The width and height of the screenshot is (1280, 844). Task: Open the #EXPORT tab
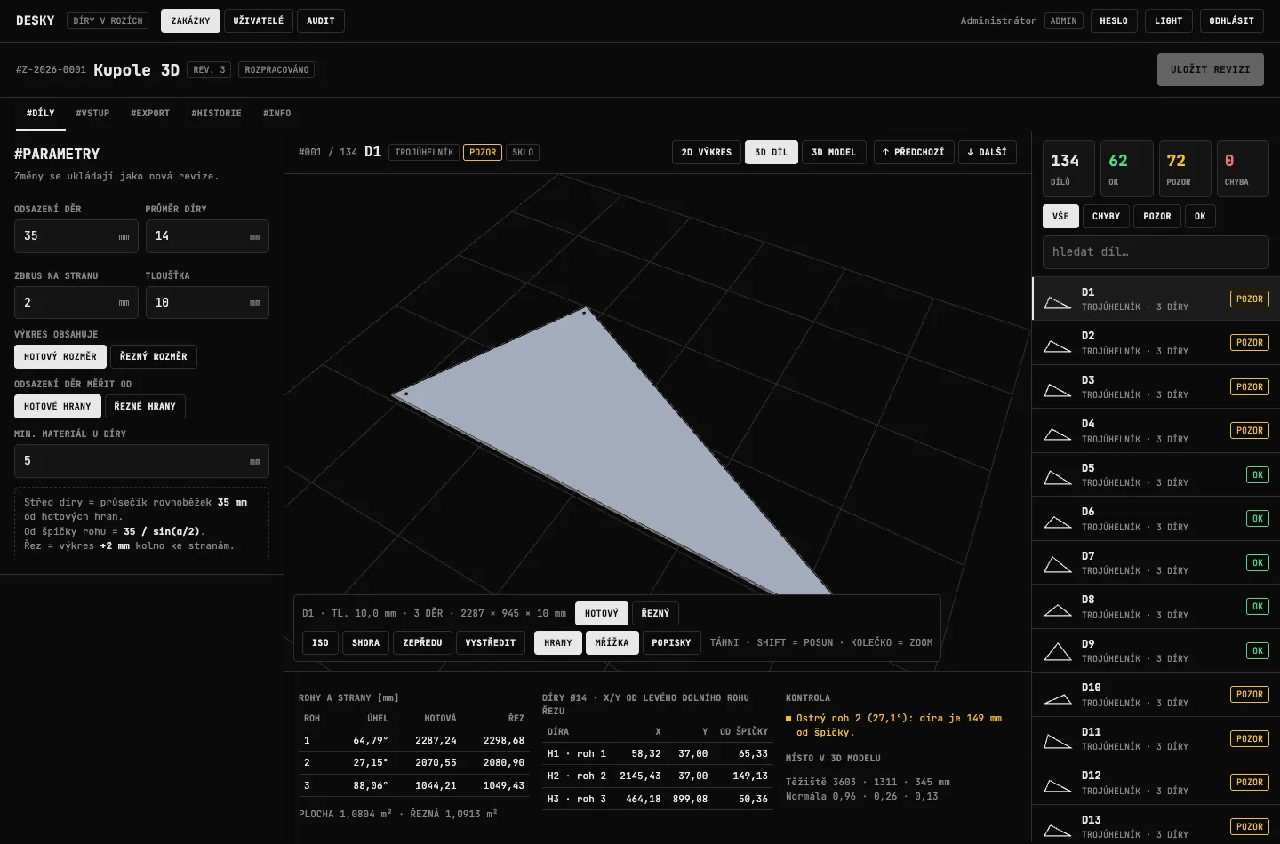click(150, 113)
